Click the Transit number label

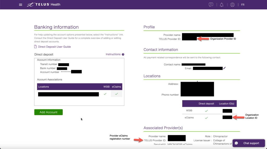pyautogui.click(x=49, y=64)
